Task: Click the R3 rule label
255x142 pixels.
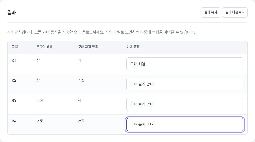Action: click(14, 100)
